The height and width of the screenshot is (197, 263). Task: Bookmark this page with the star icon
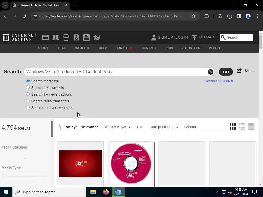[x=194, y=16]
